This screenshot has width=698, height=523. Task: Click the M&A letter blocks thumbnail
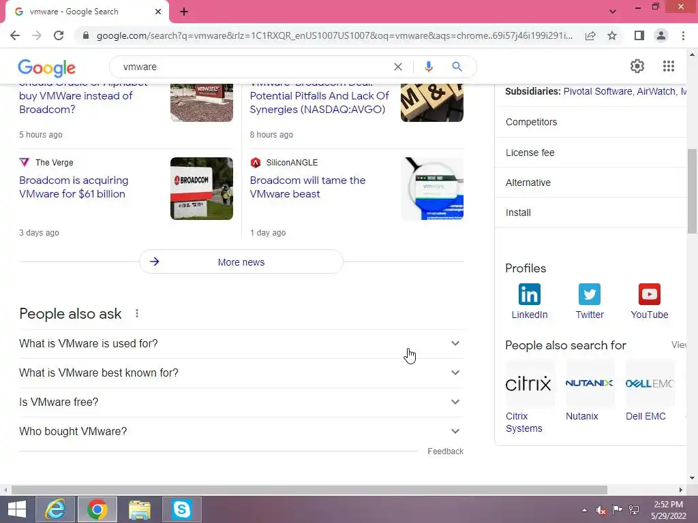click(x=432, y=103)
